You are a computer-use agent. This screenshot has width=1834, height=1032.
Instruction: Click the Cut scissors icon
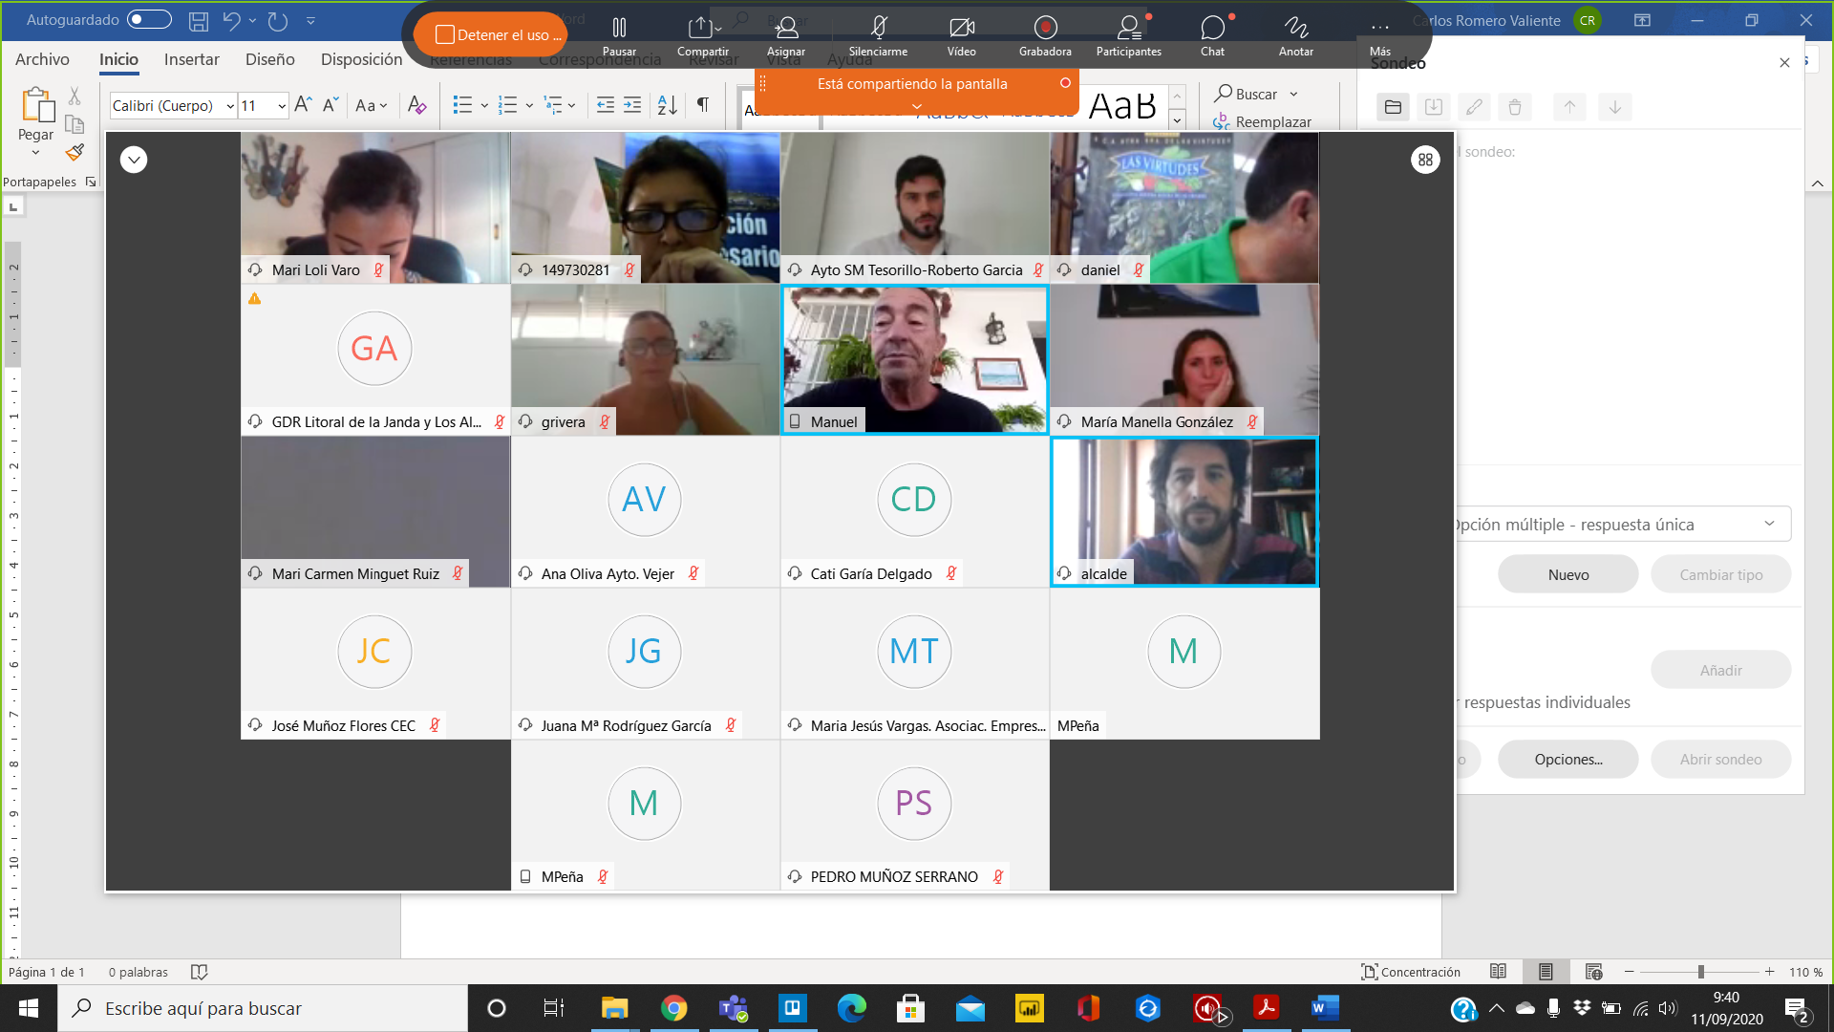75,96
